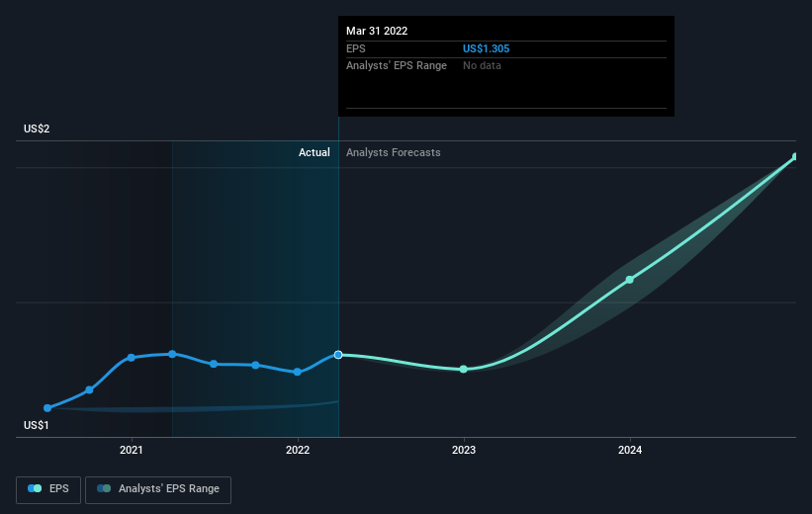The height and width of the screenshot is (514, 812).
Task: Click the EPS data point above the 2021 label
Action: pyautogui.click(x=131, y=358)
